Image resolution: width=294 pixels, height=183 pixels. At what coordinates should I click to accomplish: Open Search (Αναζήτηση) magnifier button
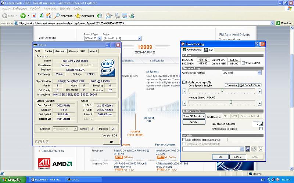(x=63, y=16)
